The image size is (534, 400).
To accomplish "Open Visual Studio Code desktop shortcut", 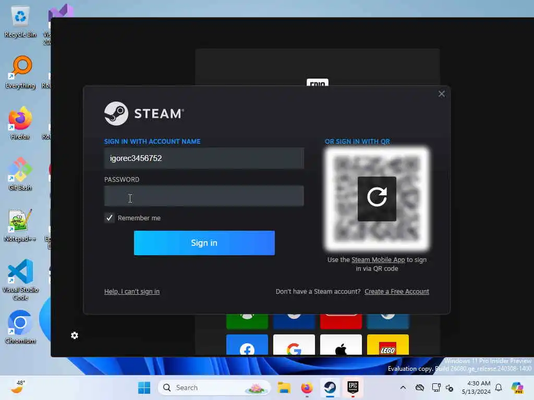I will 20,280.
